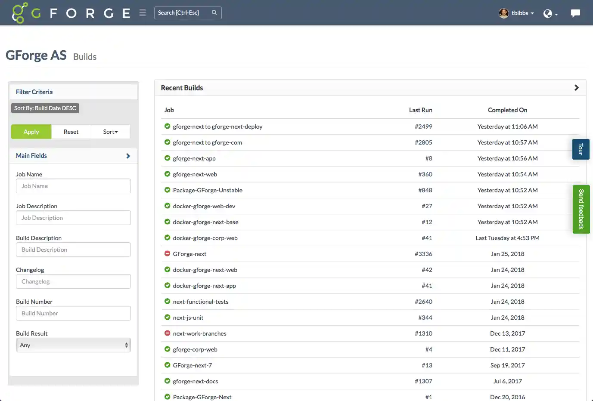
Task: Click inside the Job Name input field
Action: (x=73, y=186)
